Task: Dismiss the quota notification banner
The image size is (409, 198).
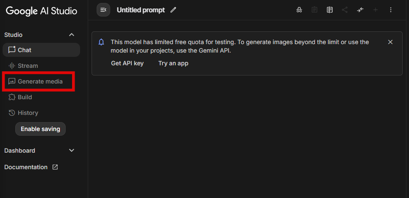Action: 390,42
